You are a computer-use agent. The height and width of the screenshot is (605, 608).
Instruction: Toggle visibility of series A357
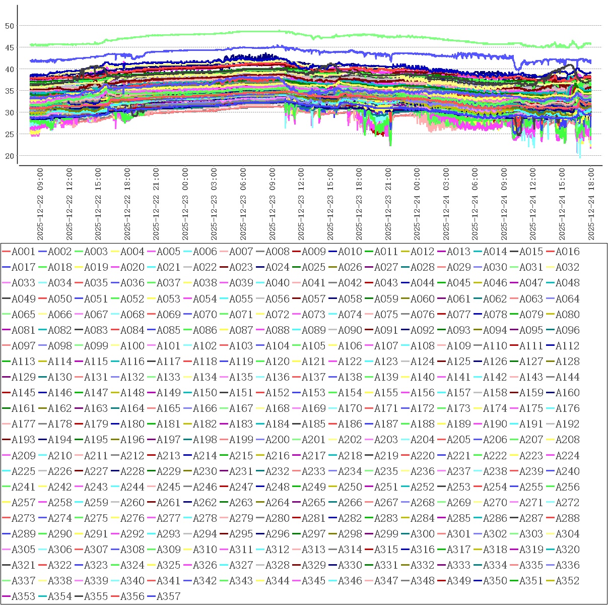pos(168,596)
